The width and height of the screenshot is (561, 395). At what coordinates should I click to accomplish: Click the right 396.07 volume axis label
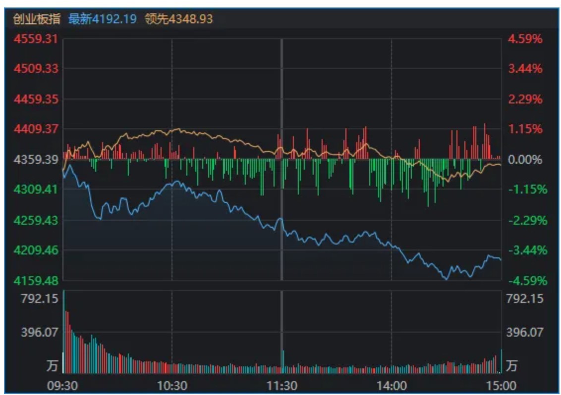pos(524,333)
